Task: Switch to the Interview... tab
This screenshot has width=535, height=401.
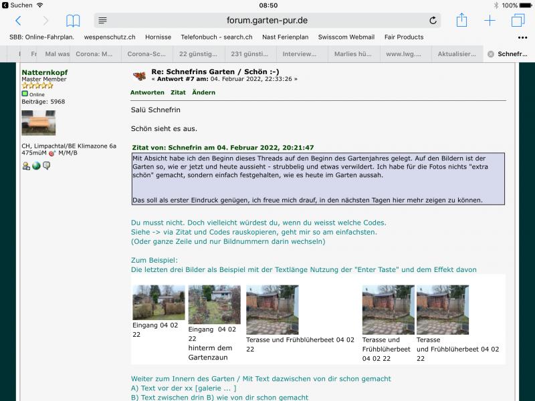Action: coord(300,54)
